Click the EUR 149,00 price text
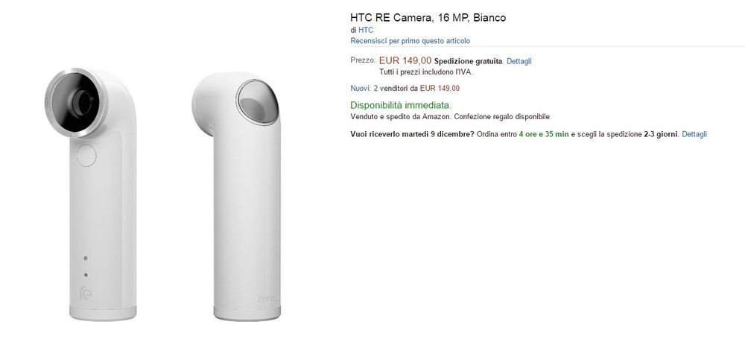Viewport: 745px width, 342px height. [x=405, y=60]
